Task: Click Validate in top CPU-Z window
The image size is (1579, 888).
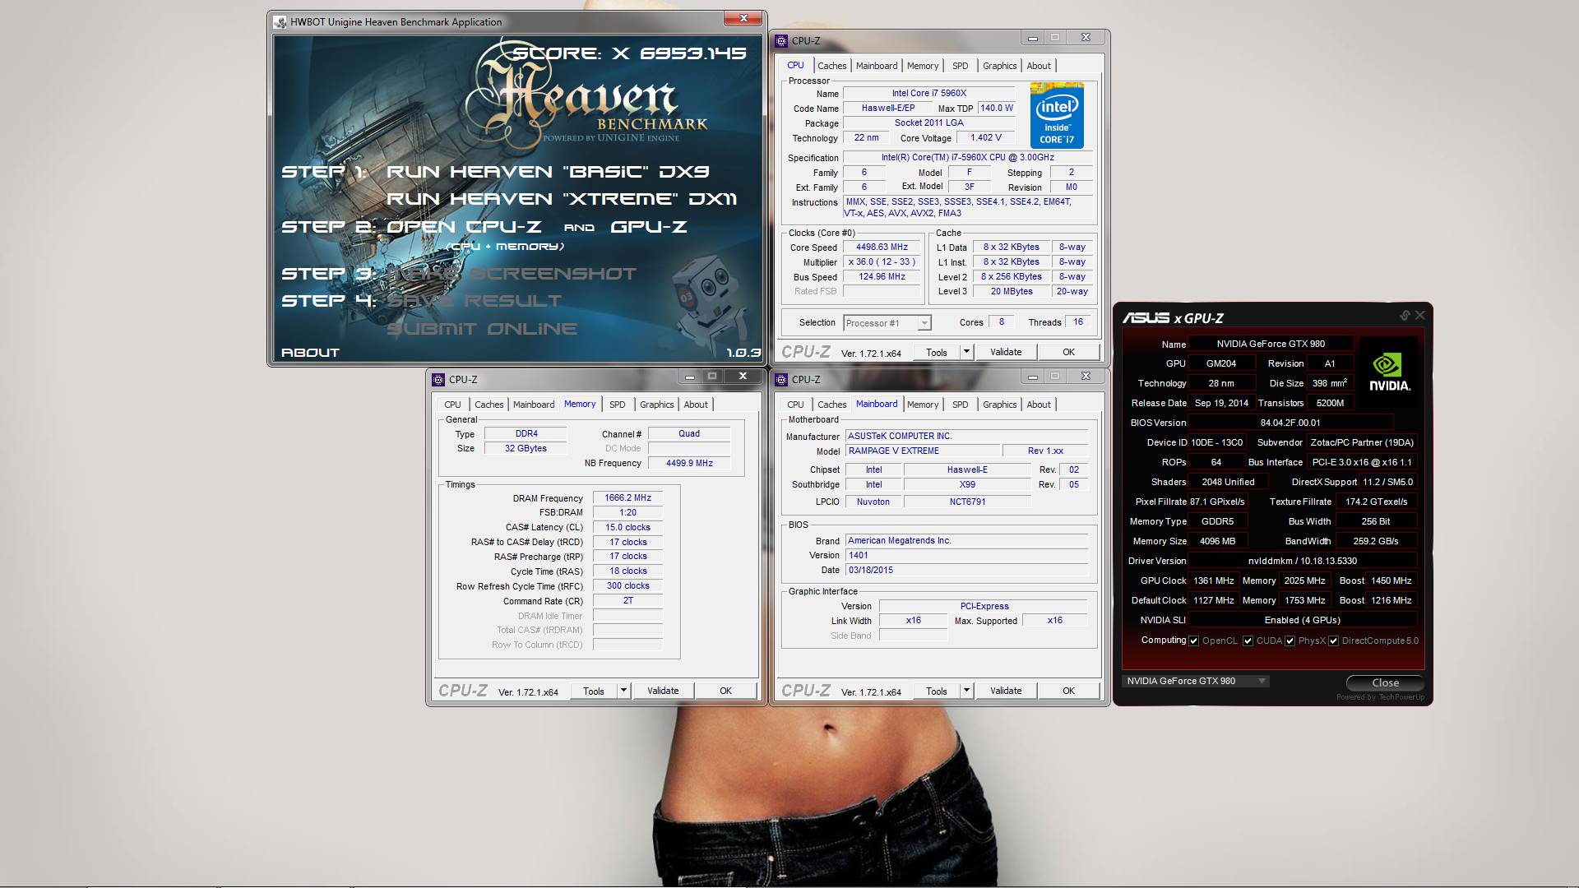Action: [x=1005, y=352]
